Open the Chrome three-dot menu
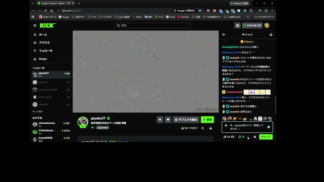 [x=272, y=11]
